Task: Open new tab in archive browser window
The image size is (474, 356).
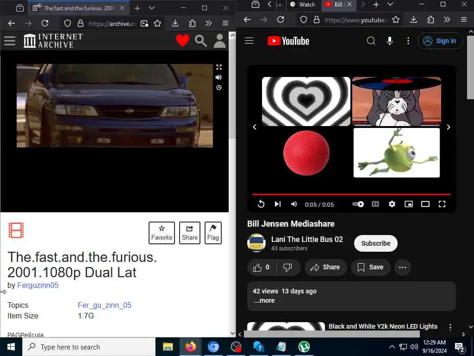Action: pyautogui.click(x=137, y=8)
